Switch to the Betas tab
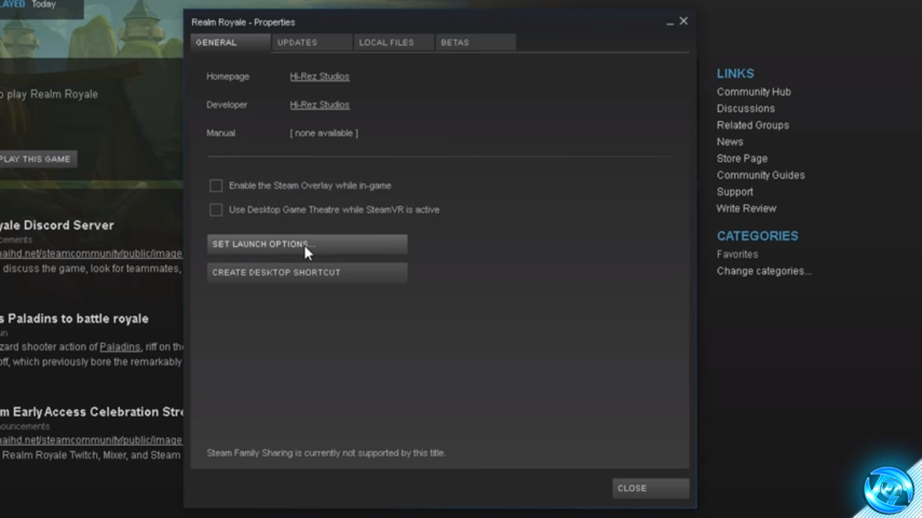Screen dimensions: 922x518 pos(475,42)
